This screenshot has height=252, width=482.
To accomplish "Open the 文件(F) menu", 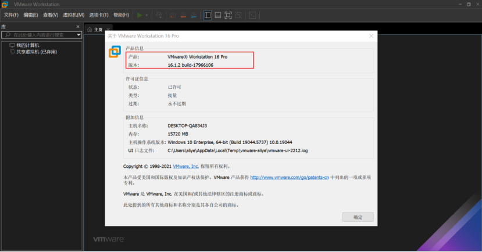I will point(11,15).
